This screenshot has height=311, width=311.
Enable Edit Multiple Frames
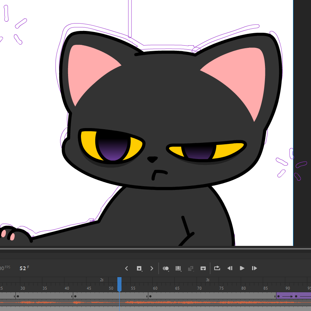coord(178,268)
